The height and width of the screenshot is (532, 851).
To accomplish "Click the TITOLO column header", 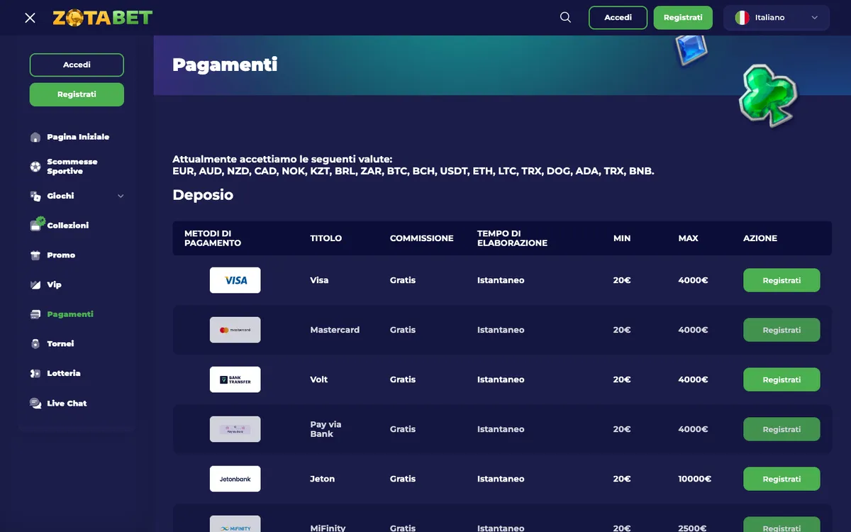I will [326, 238].
